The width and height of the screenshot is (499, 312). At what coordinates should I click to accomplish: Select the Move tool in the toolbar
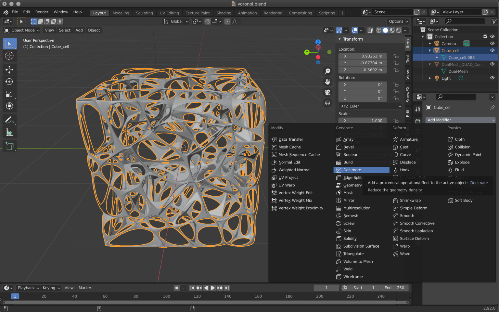click(x=9, y=69)
